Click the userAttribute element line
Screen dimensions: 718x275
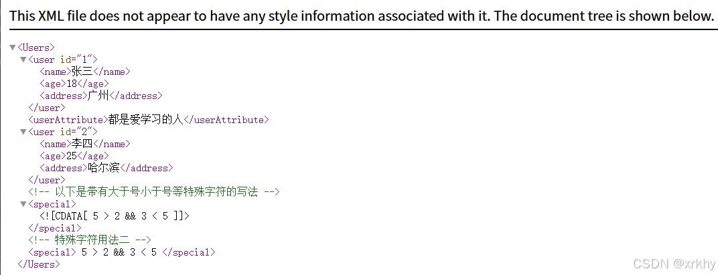[149, 120]
